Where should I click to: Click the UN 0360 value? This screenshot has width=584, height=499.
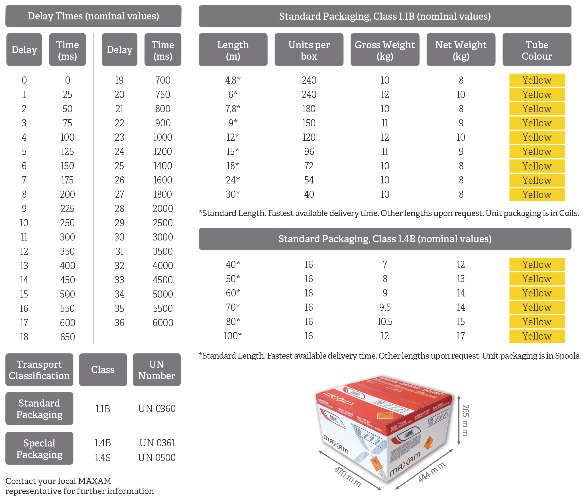[157, 409]
